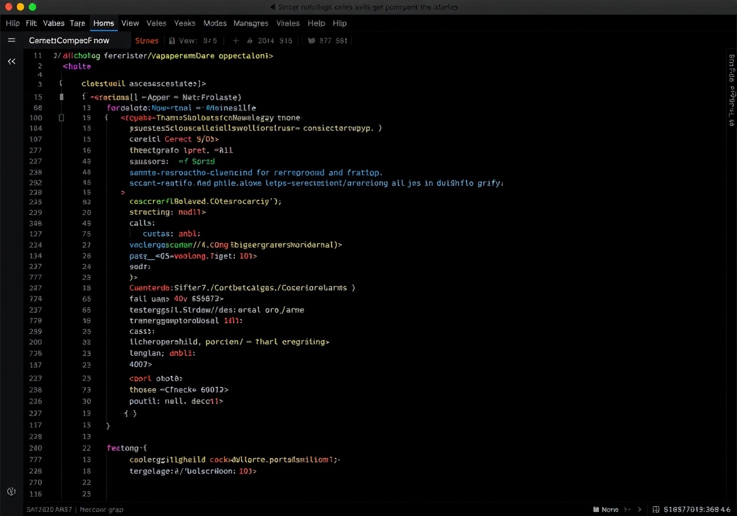
Task: Click the vertical text panel on right edge
Action: [x=732, y=90]
